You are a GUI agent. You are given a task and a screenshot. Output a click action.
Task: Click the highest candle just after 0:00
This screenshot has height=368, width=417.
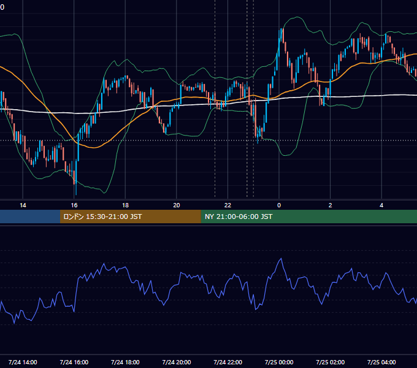tap(281, 34)
